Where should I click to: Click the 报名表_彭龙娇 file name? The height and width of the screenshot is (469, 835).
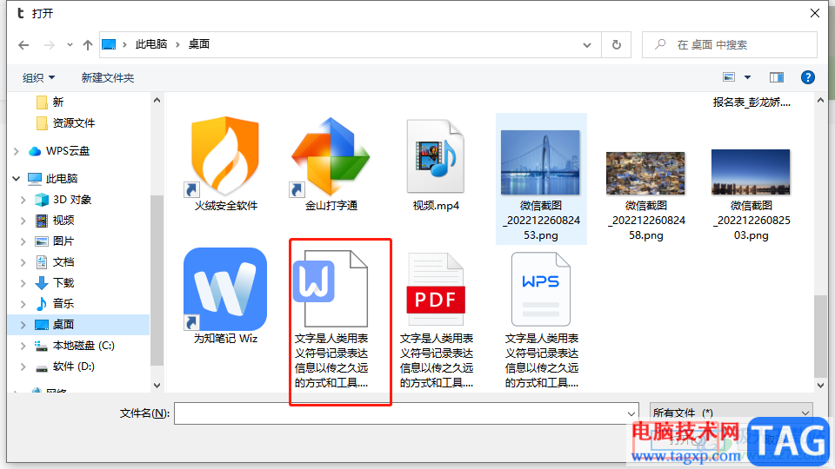[x=751, y=102]
